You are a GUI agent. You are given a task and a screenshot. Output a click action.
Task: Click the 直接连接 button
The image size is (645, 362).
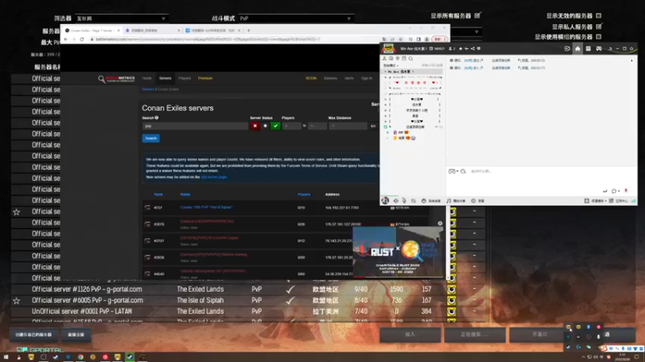point(76,335)
